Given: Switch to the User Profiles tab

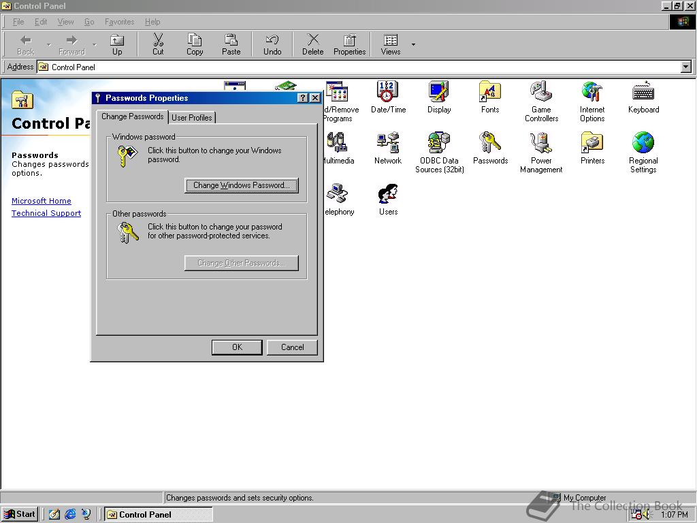Looking at the screenshot, I should click(191, 117).
